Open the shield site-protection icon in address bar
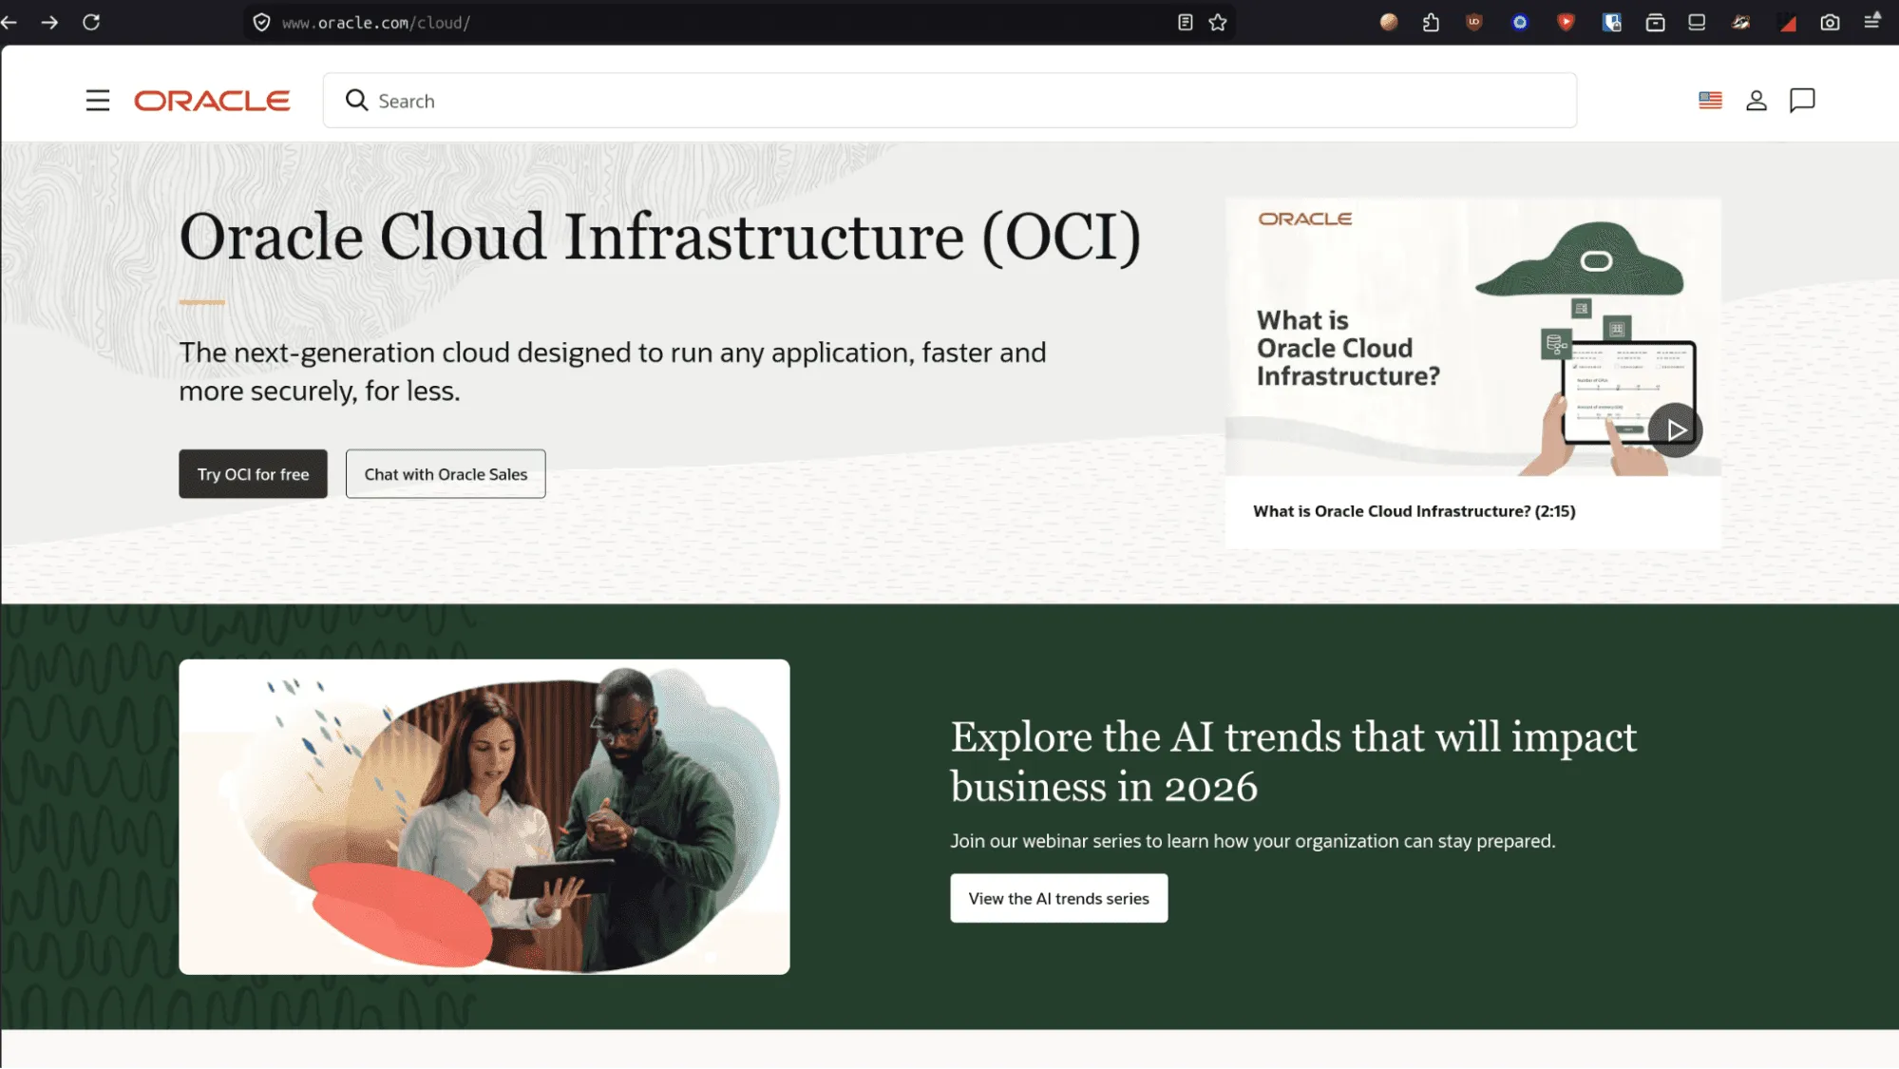This screenshot has width=1899, height=1069. (262, 23)
